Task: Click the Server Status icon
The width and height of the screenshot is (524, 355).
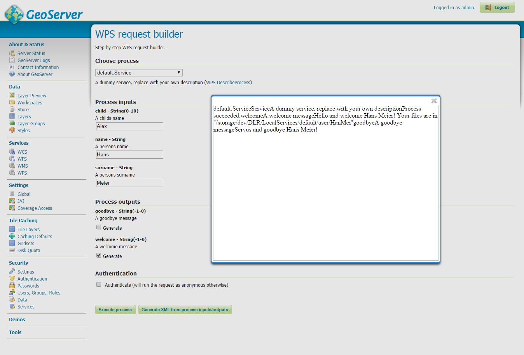Action: (12, 53)
